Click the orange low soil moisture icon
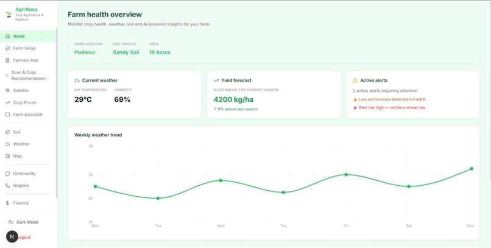 click(355, 99)
